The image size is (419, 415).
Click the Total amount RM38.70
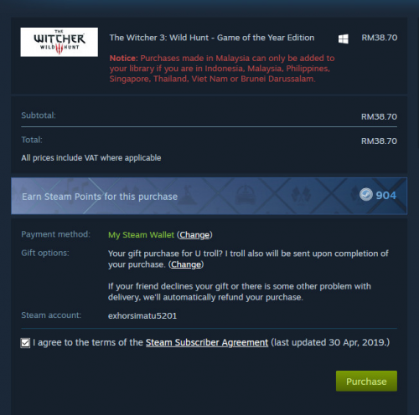(x=379, y=141)
